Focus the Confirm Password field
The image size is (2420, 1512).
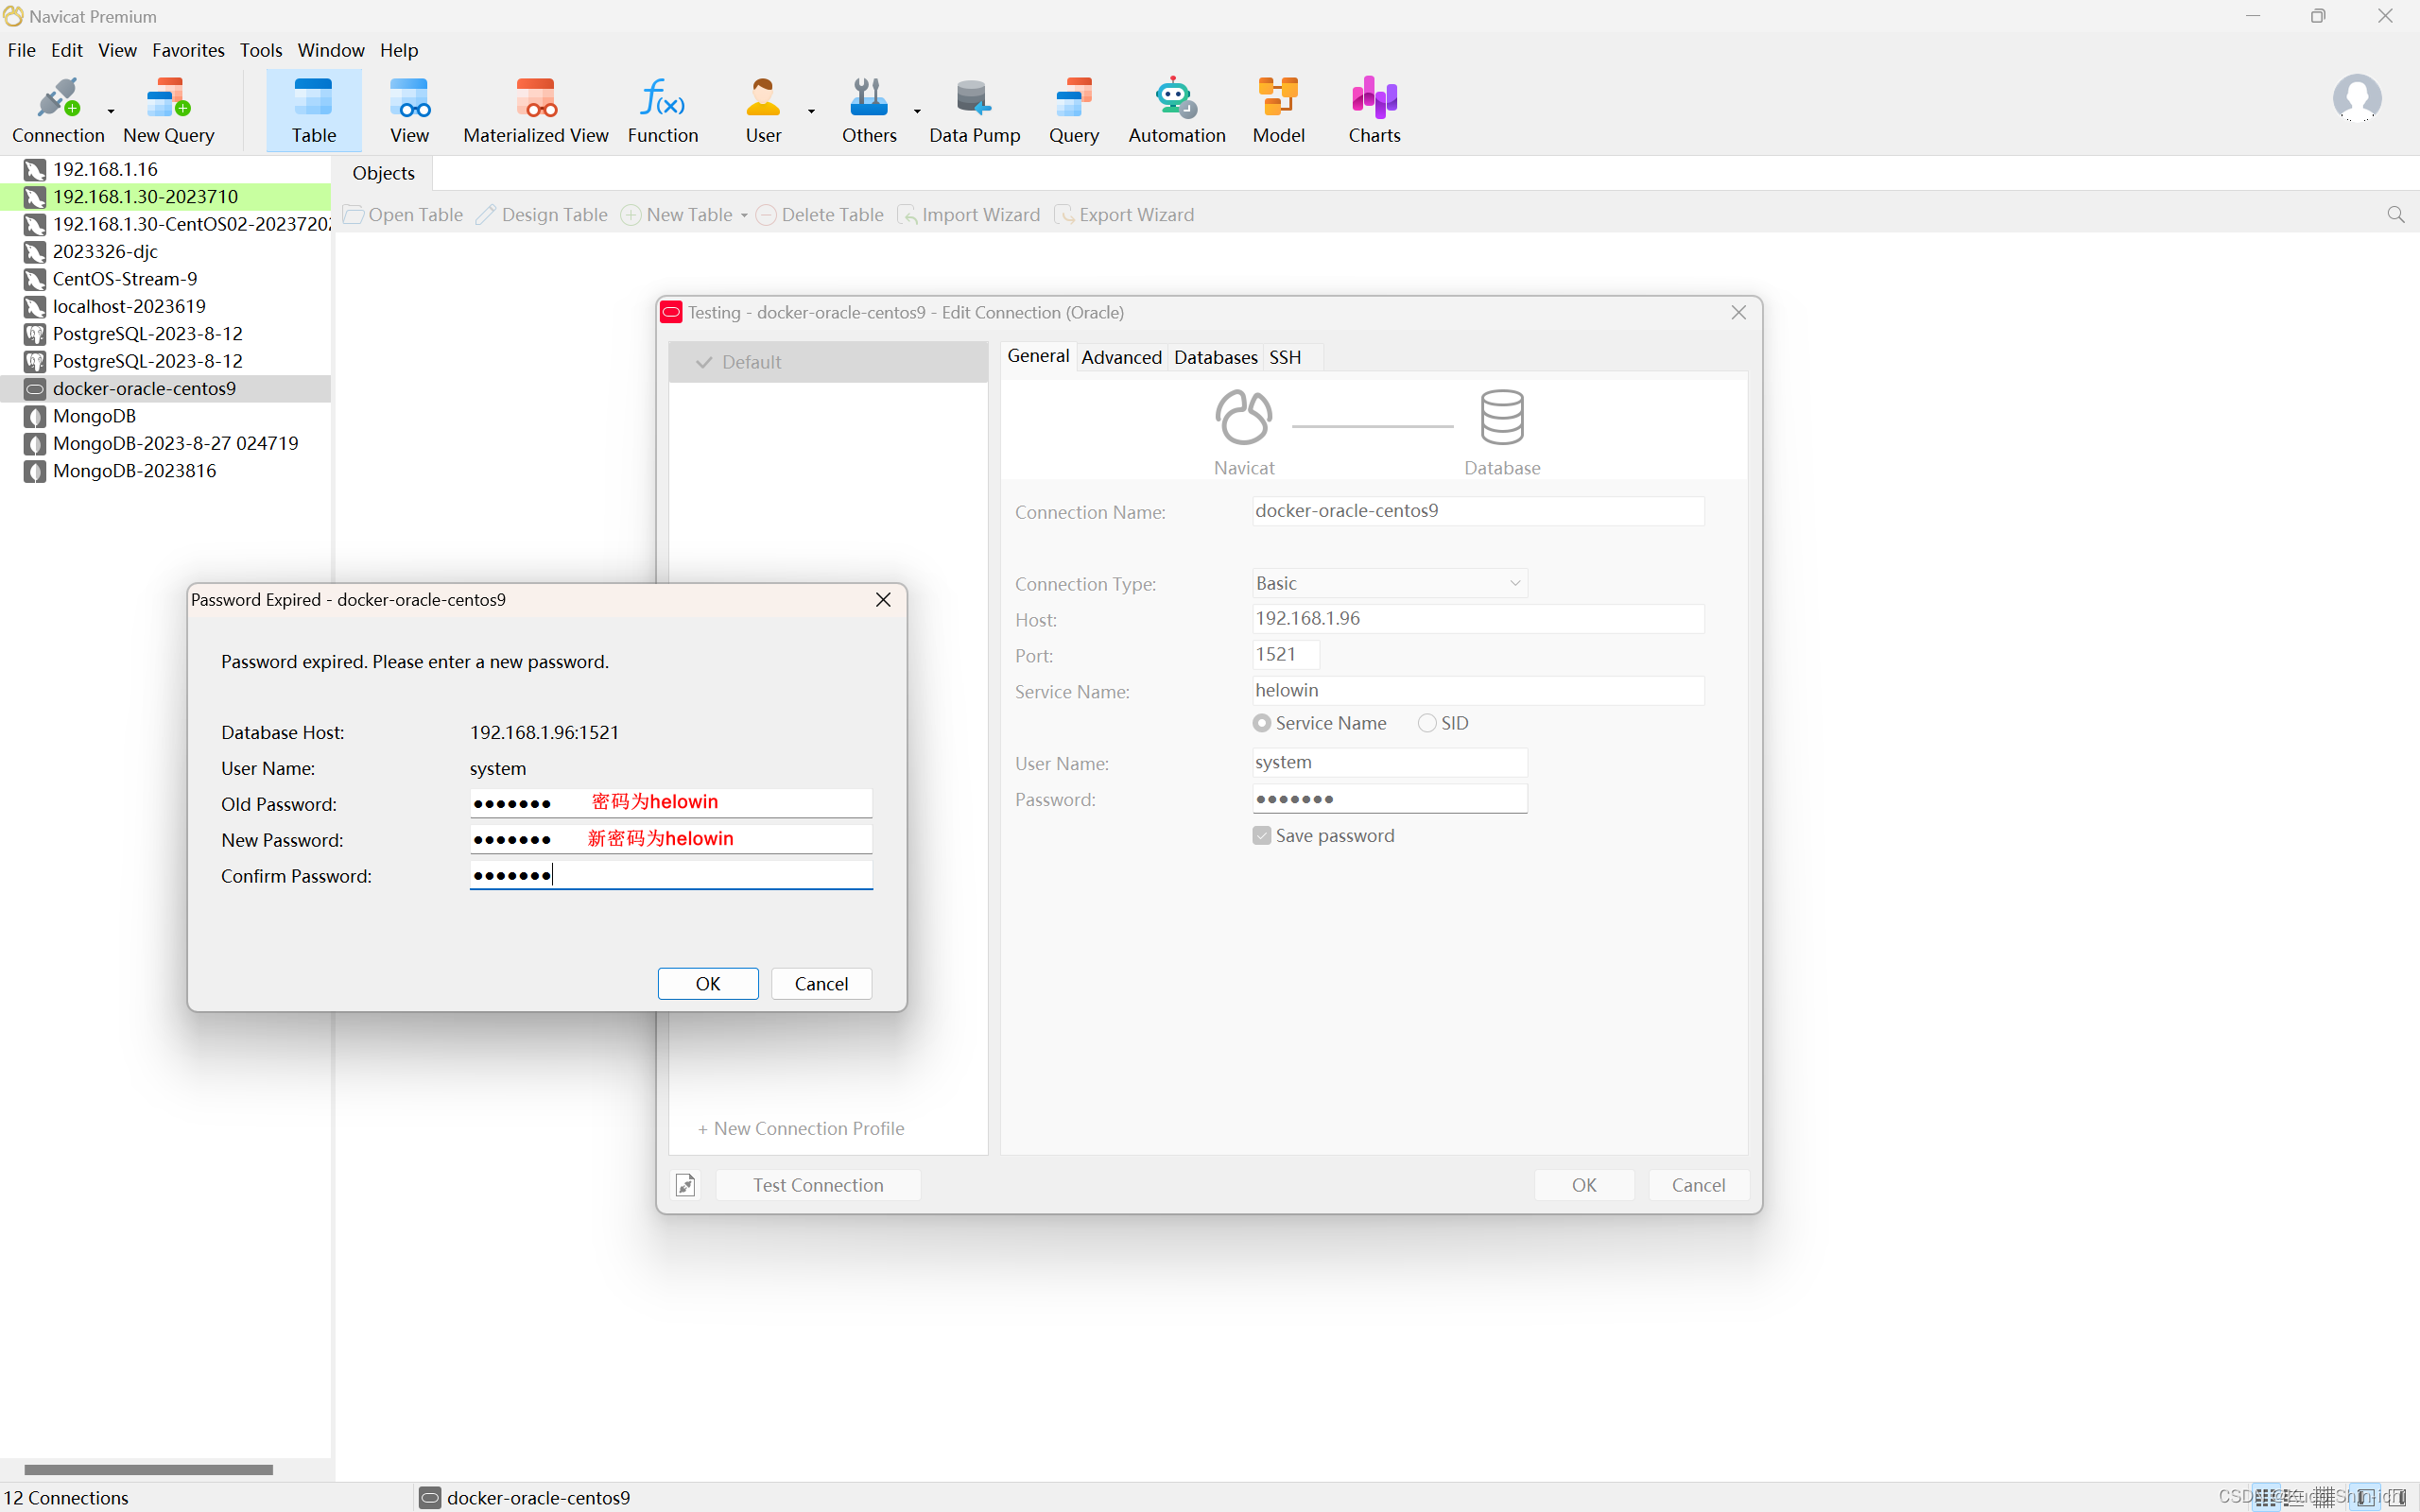point(671,875)
